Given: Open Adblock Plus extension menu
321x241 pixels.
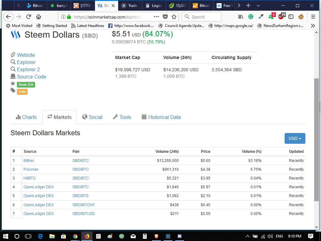Looking at the screenshot, I should click(282, 16).
